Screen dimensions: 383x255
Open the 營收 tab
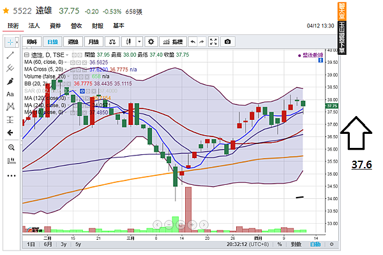point(76,25)
